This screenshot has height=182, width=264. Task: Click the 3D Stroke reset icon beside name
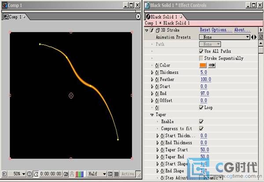158,30
